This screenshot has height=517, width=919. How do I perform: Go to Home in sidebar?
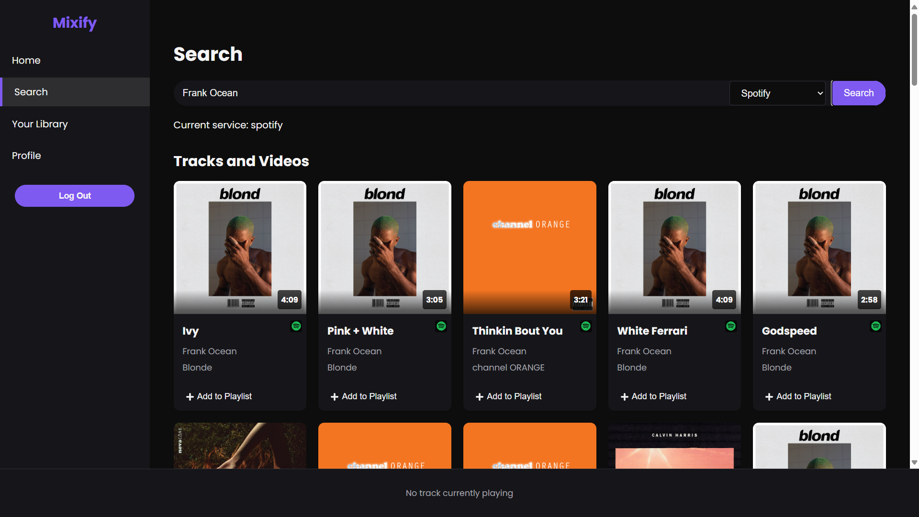point(26,60)
